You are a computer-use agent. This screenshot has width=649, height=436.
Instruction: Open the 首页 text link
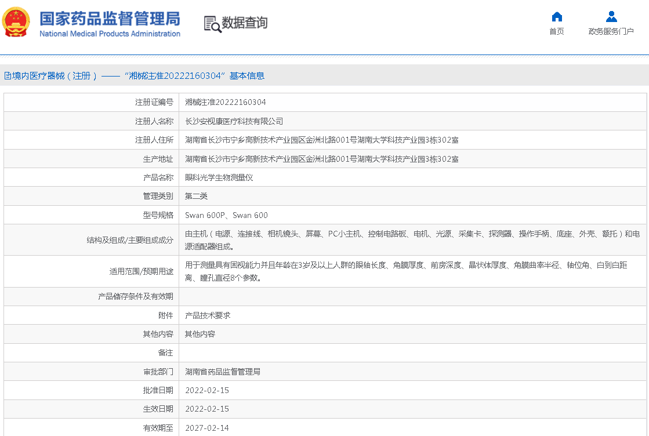coord(556,31)
